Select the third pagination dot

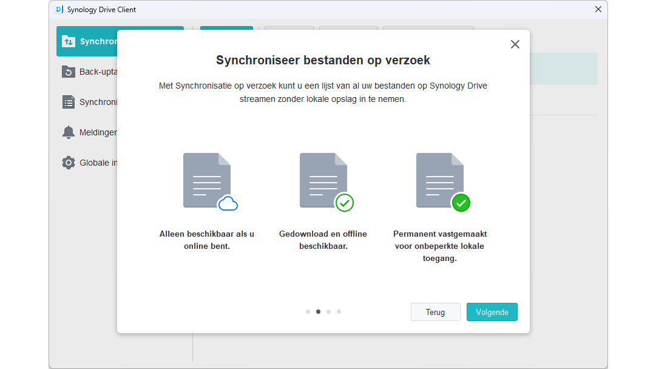328,311
